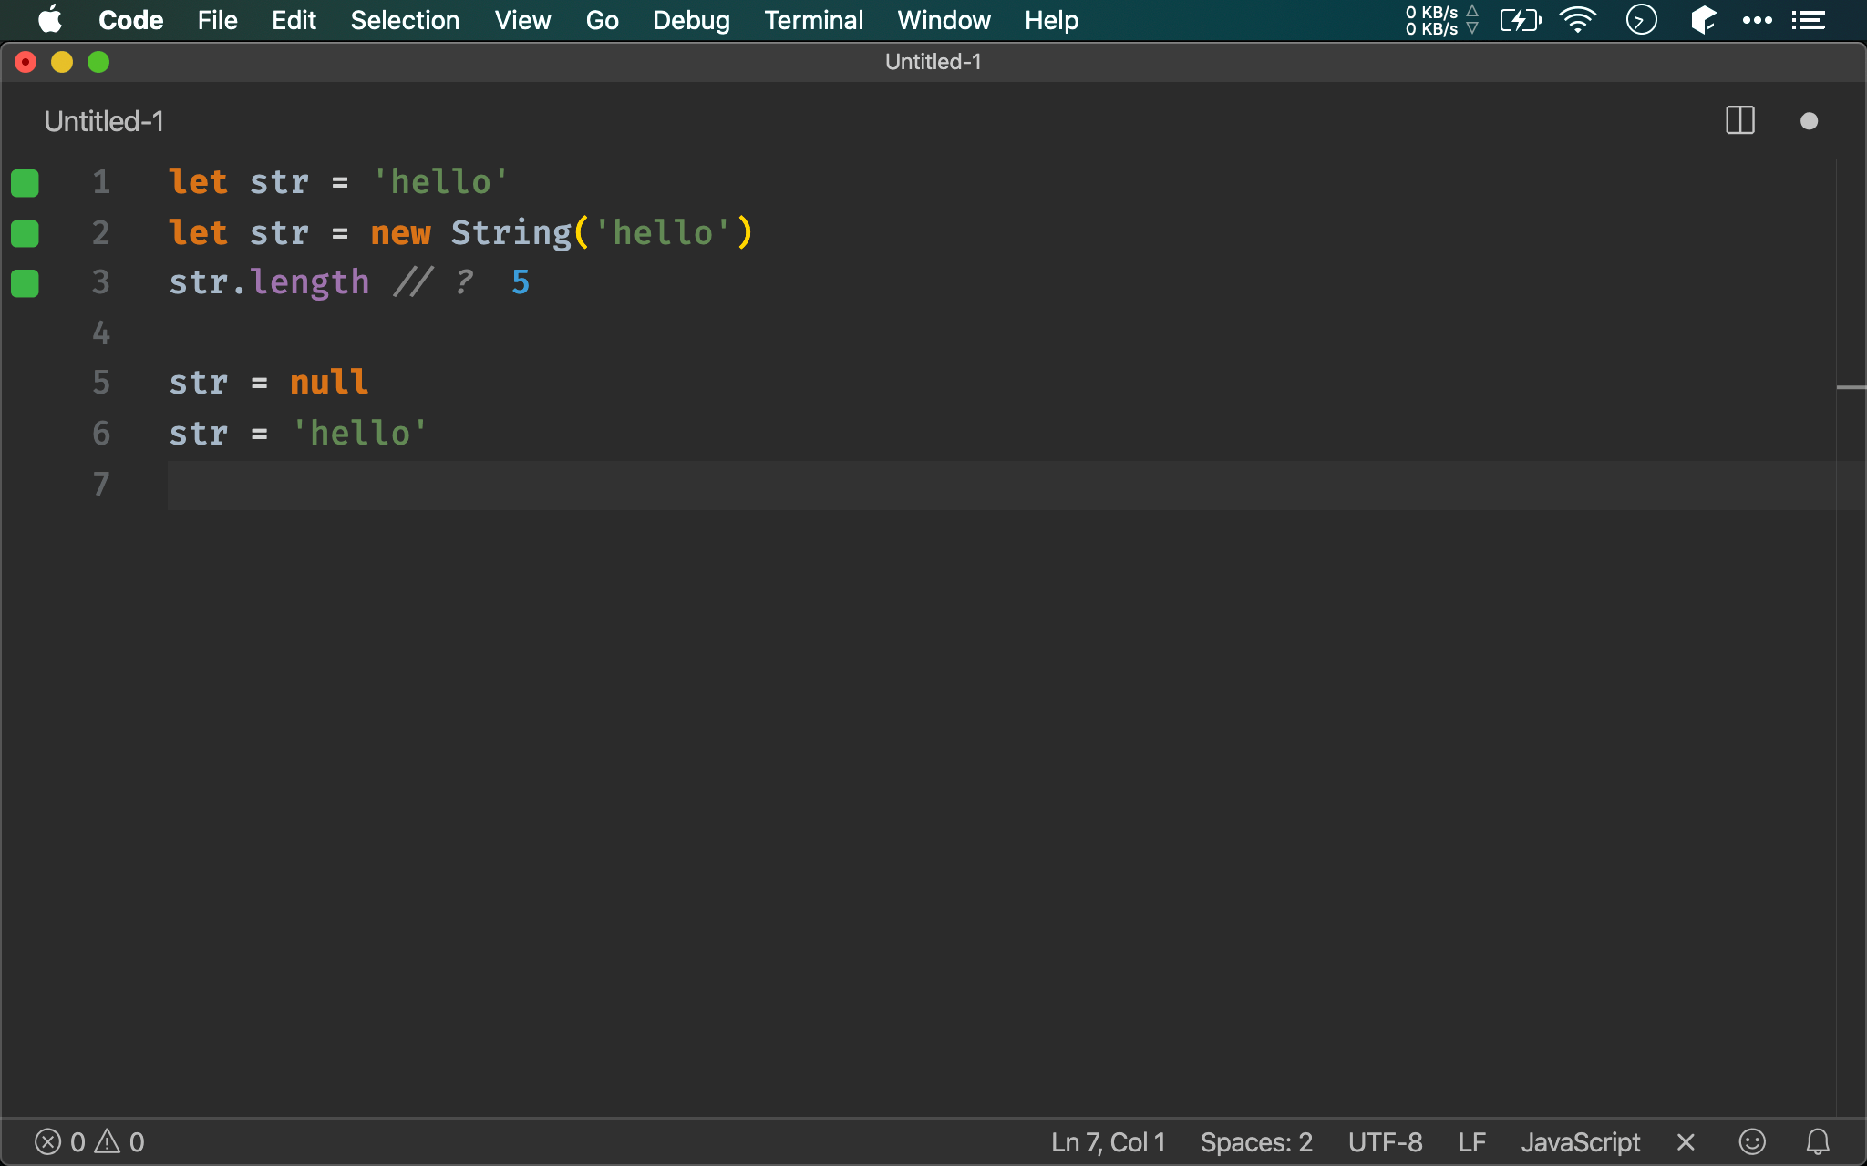Open the Selection menu

click(x=405, y=20)
